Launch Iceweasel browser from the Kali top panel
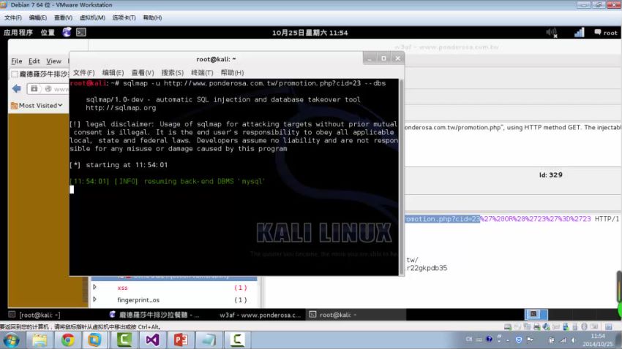 tap(67, 32)
